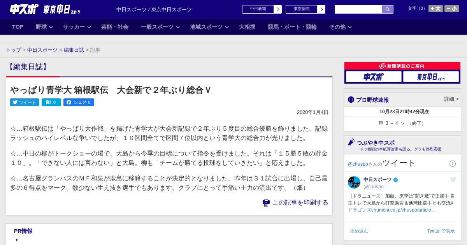The height and width of the screenshot is (245, 467).
Task: Click the 2020年1月4日 article date
Action: pos(313,112)
